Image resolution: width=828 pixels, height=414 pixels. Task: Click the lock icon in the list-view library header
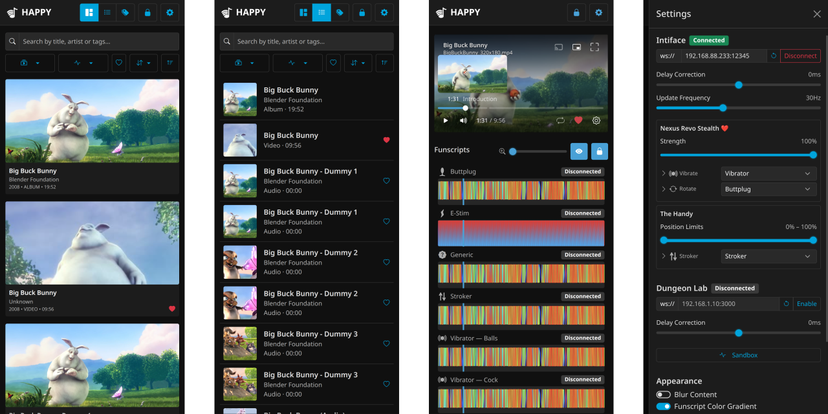362,12
